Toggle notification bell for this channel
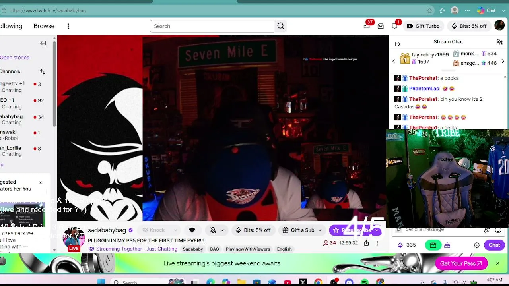 coord(213,230)
